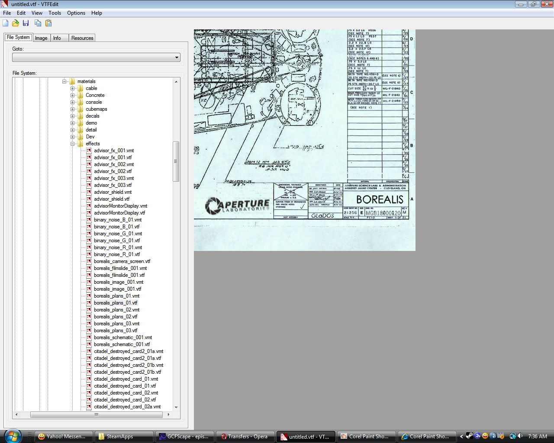
Task: Select advisor_fx_002.vtf in file tree
Action: [x=113, y=171]
